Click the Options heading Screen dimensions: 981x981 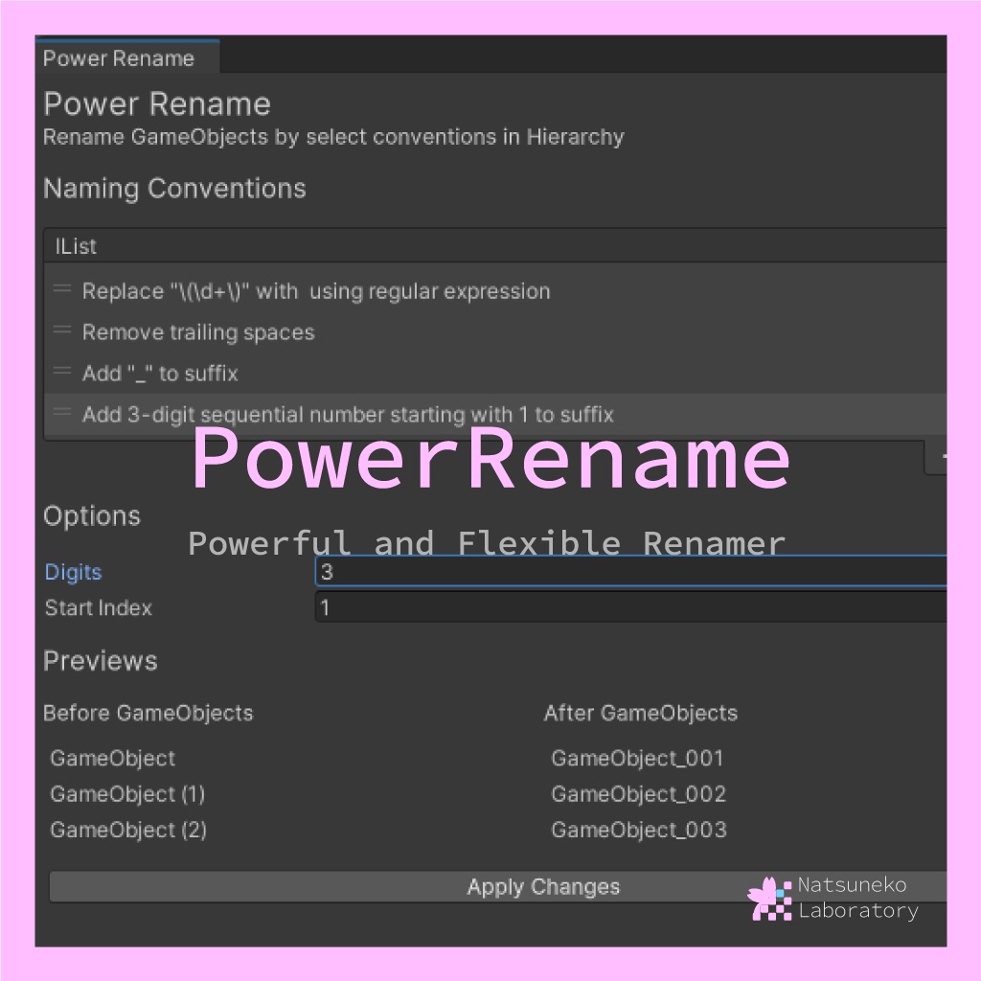click(92, 516)
